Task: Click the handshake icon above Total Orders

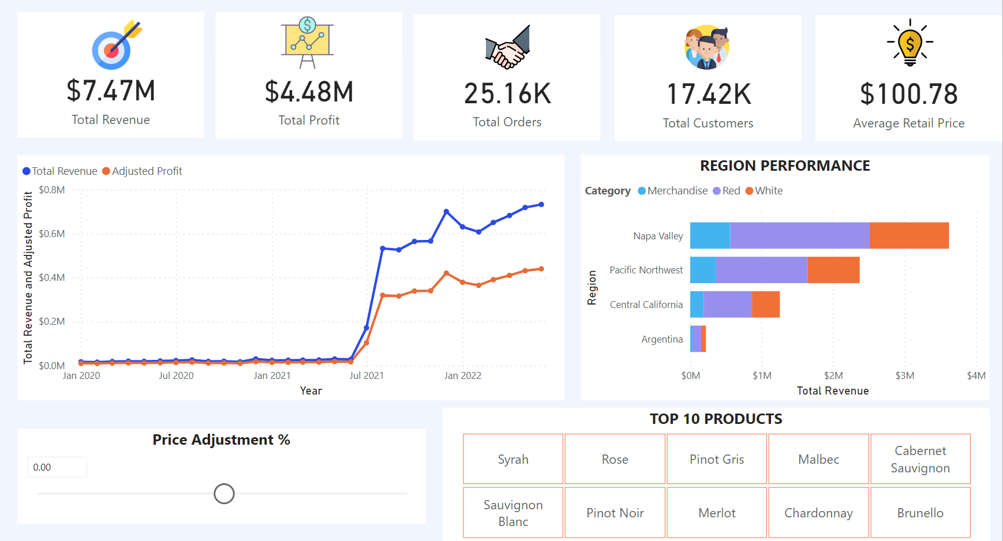Action: (x=507, y=47)
